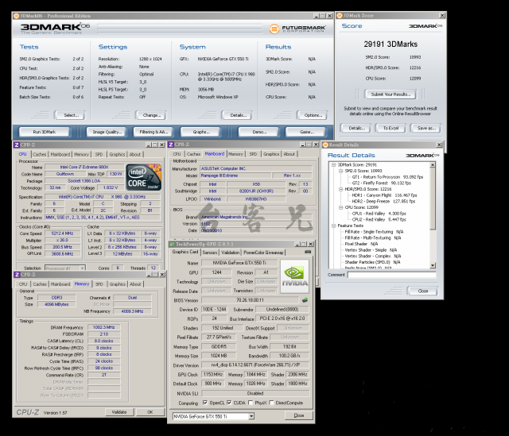Click the Result Details scrollbar down arrow
This screenshot has height=436, width=509.
coord(433,265)
